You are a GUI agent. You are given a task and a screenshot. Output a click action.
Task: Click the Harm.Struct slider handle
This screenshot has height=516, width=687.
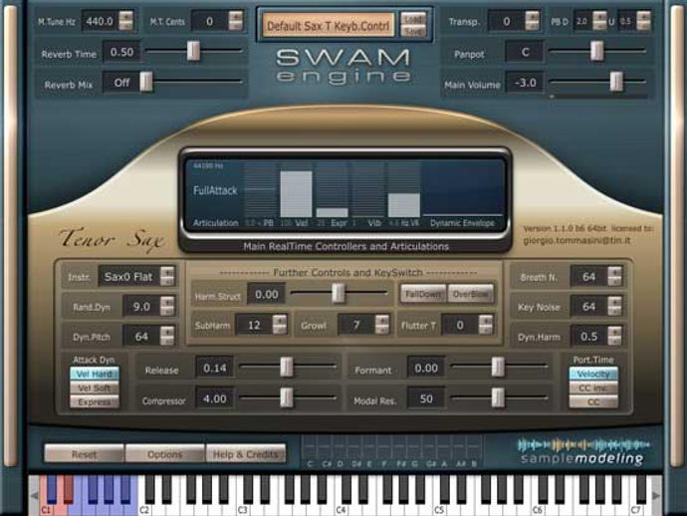338,293
